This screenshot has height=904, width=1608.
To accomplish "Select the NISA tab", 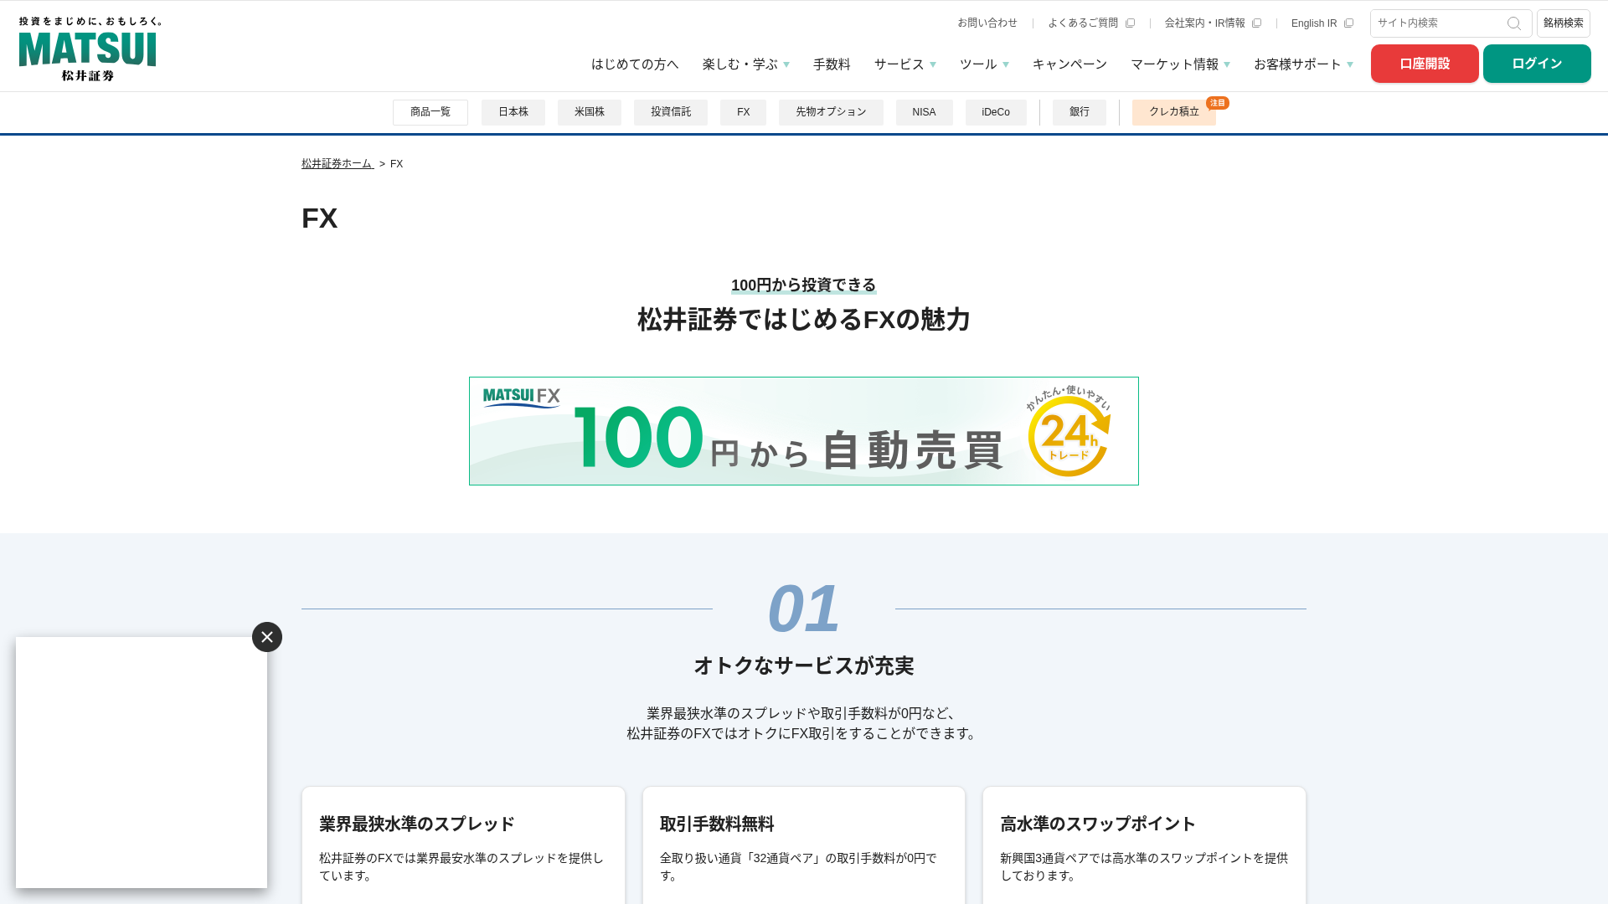I will [x=925, y=112].
